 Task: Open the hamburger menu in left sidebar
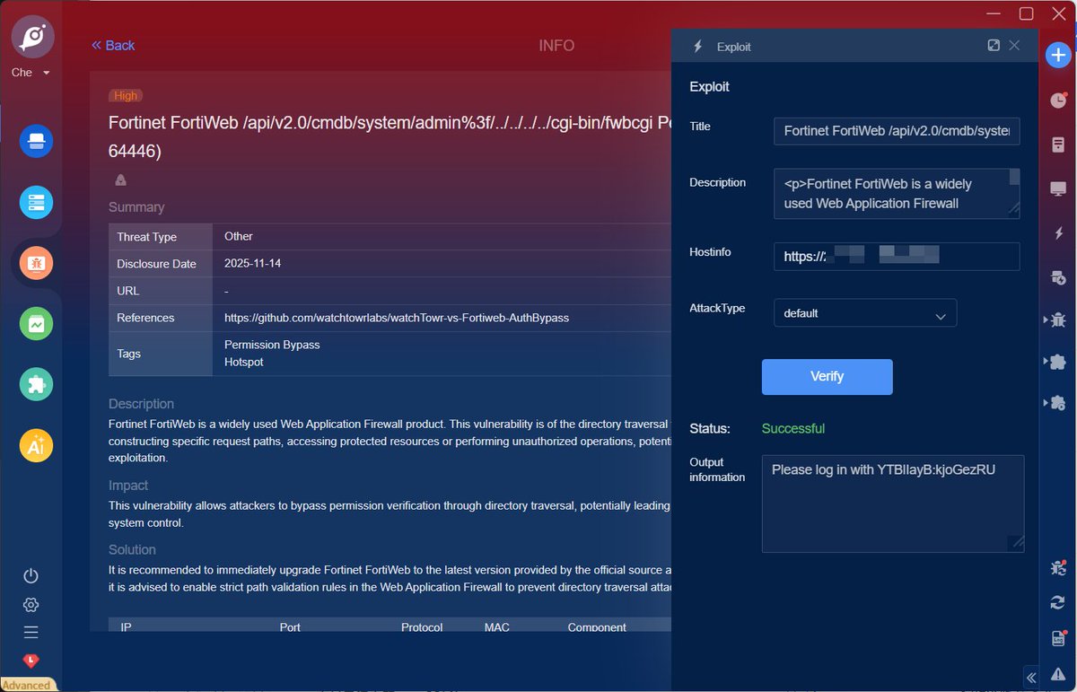31,632
